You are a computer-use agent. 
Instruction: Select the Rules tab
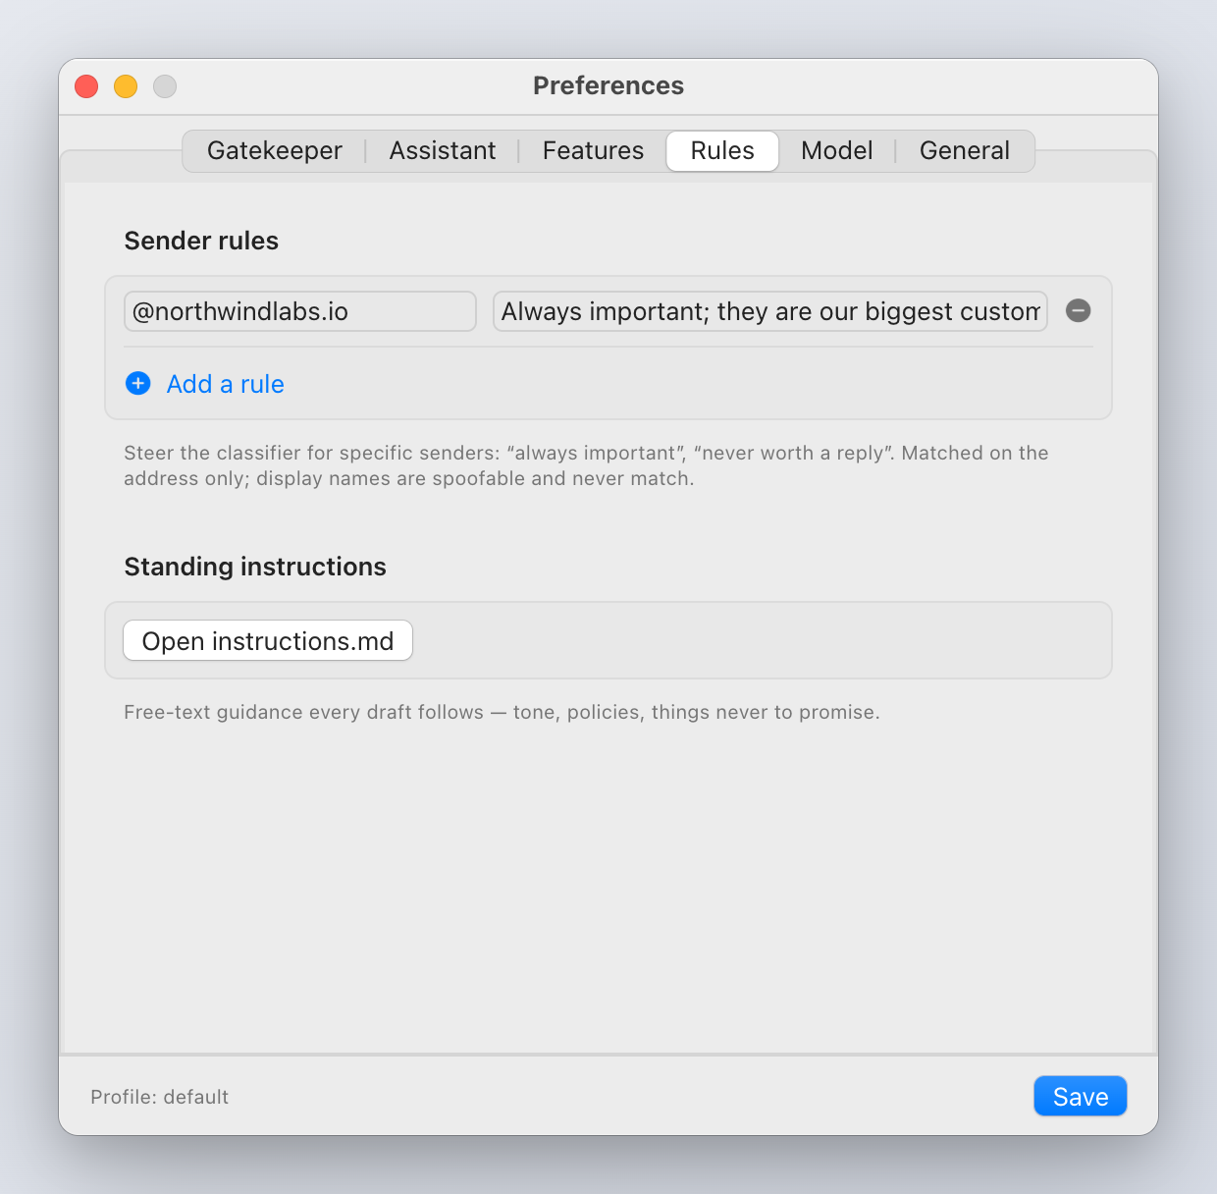click(722, 151)
